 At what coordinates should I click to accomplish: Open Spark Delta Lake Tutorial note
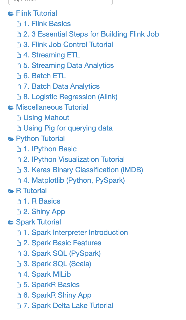[x=68, y=306]
